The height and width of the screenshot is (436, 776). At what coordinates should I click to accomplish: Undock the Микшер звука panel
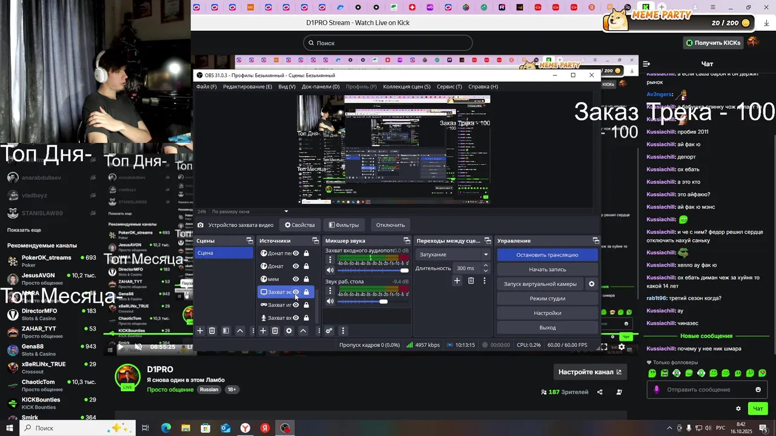click(407, 240)
